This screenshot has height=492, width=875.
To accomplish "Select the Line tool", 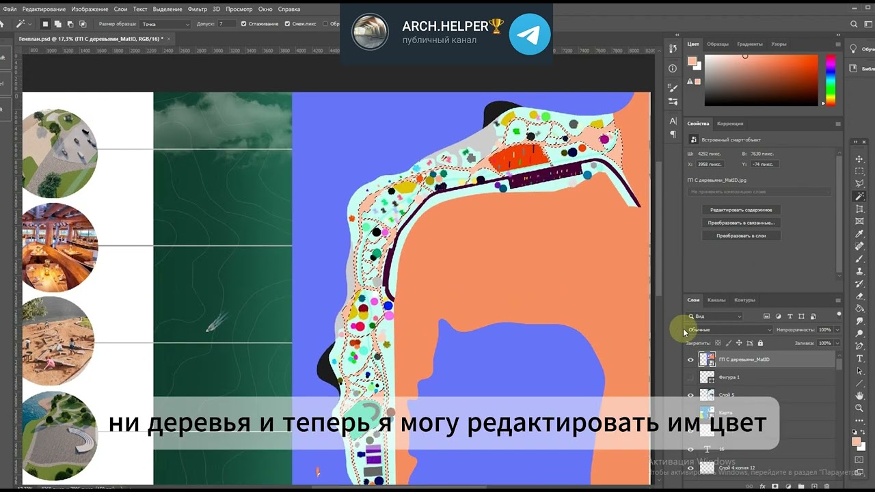I will coord(859,383).
